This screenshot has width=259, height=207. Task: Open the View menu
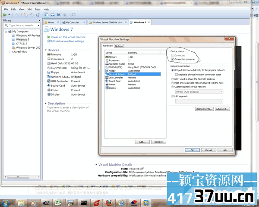[x=22, y=9]
